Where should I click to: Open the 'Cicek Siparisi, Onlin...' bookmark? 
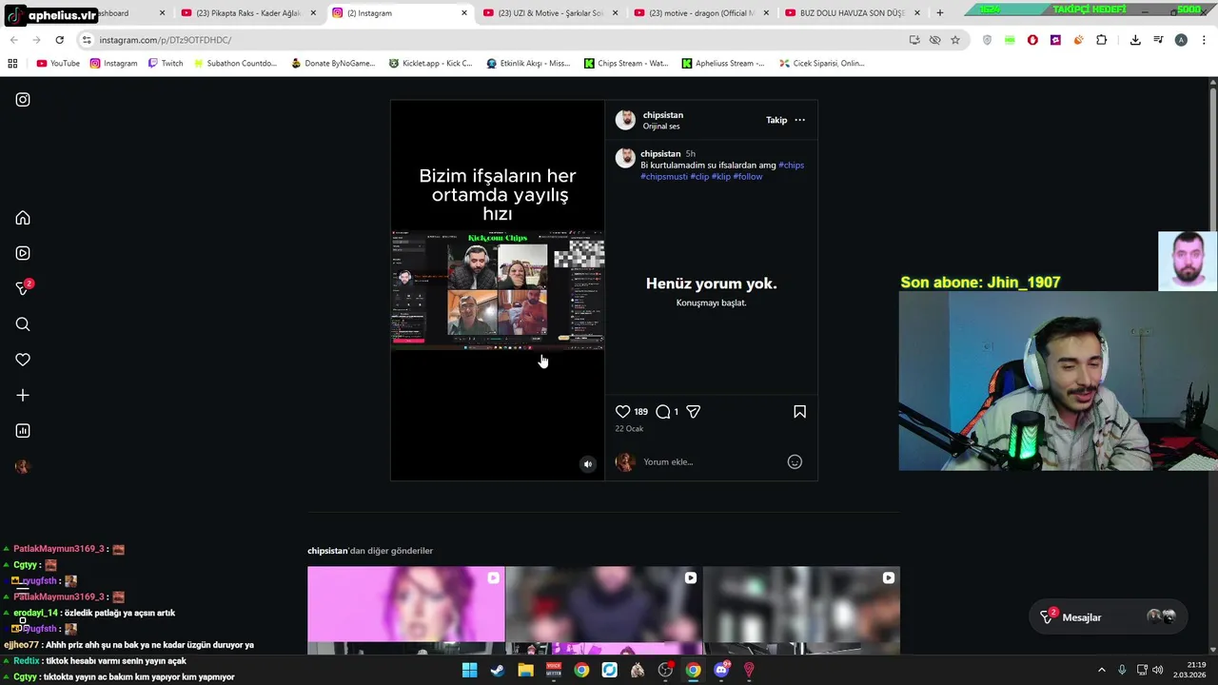click(x=821, y=64)
